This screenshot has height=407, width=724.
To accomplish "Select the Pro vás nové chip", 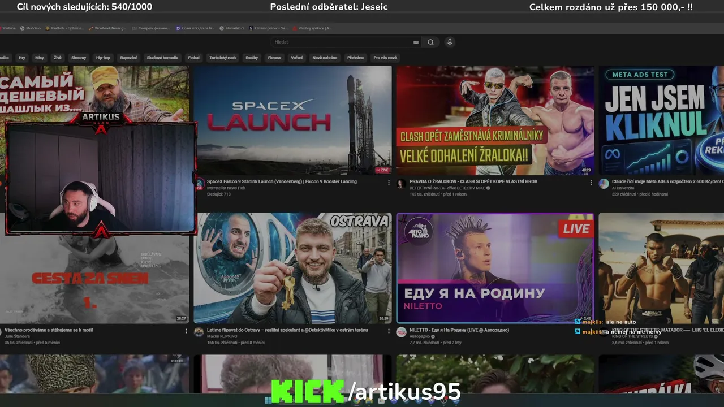I will 385,58.
